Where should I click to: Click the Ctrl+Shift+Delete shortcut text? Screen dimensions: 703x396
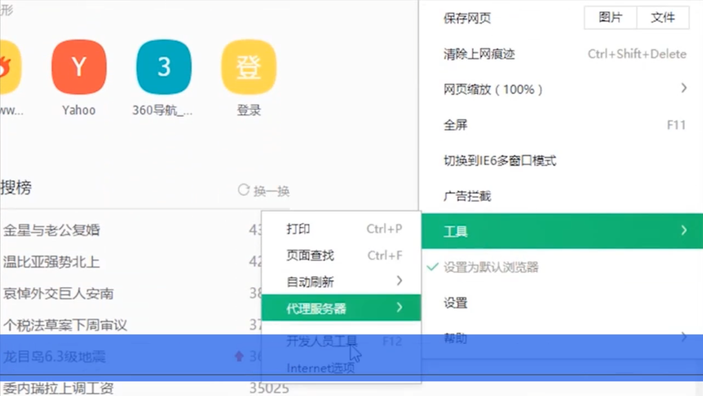tap(637, 54)
